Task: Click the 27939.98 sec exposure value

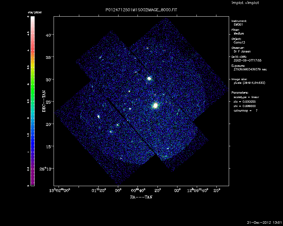Action: (250, 69)
